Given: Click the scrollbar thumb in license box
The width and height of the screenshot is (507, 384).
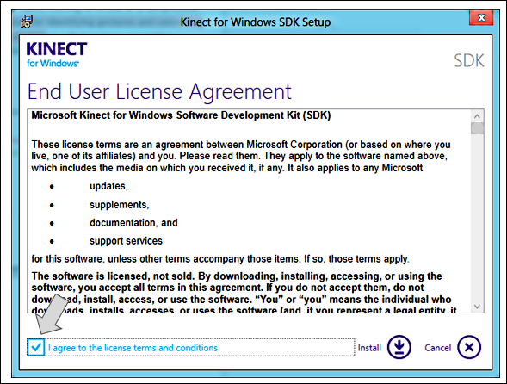Looking at the screenshot, I should point(477,128).
